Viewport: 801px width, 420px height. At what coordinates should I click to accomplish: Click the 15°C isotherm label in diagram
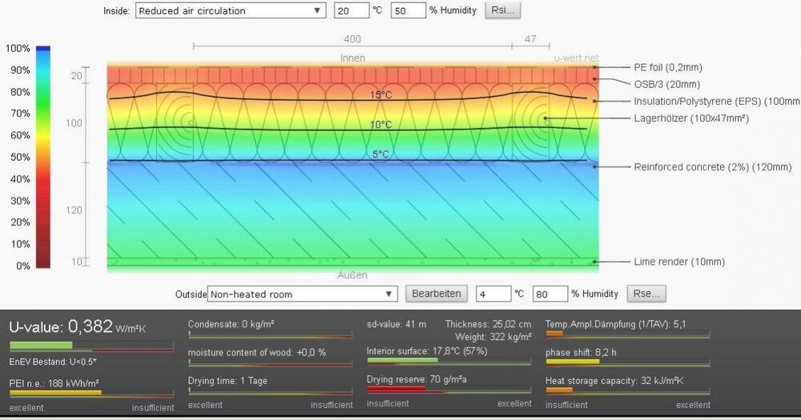380,95
